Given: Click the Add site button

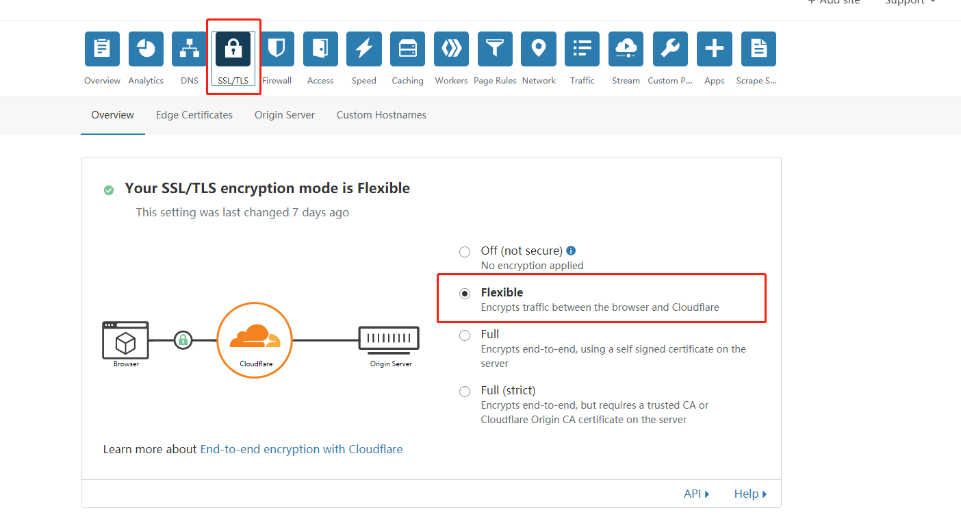Looking at the screenshot, I should click(834, 3).
